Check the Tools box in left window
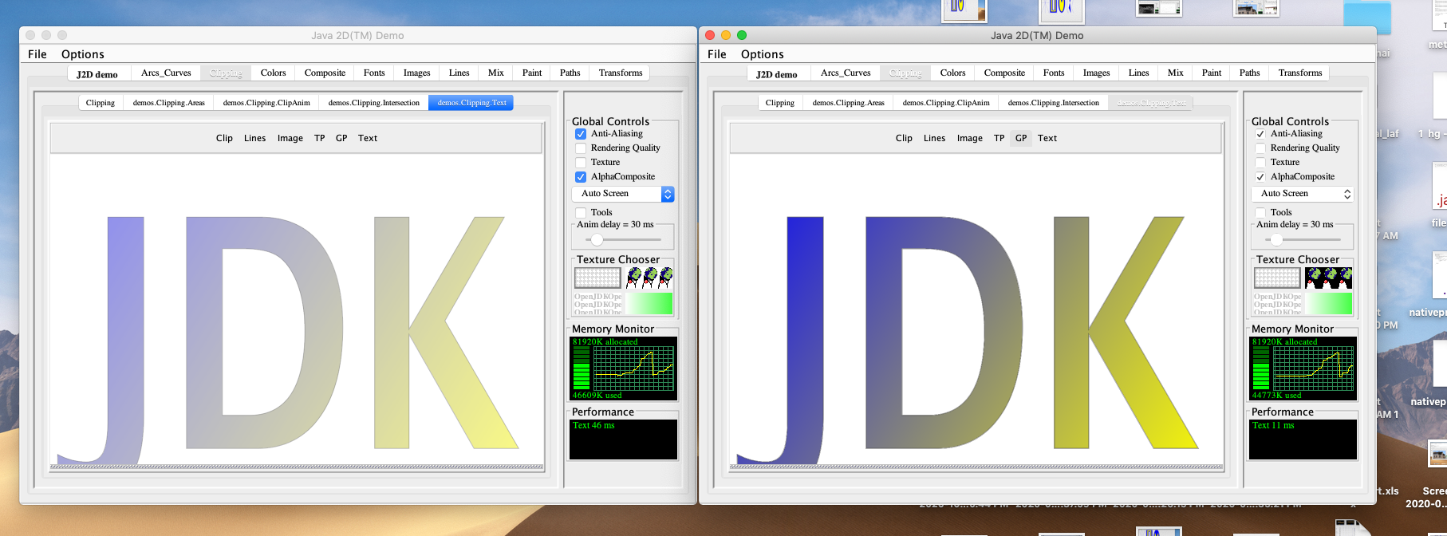The height and width of the screenshot is (536, 1447). point(581,213)
